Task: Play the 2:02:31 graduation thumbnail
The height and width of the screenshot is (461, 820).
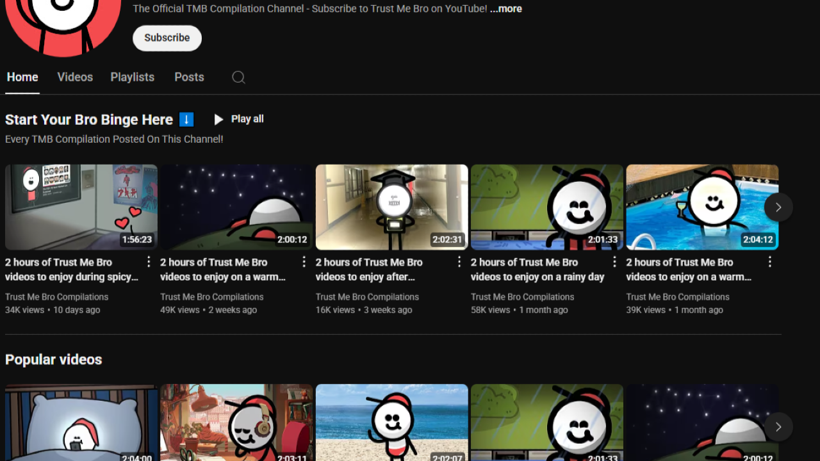Action: [x=392, y=207]
